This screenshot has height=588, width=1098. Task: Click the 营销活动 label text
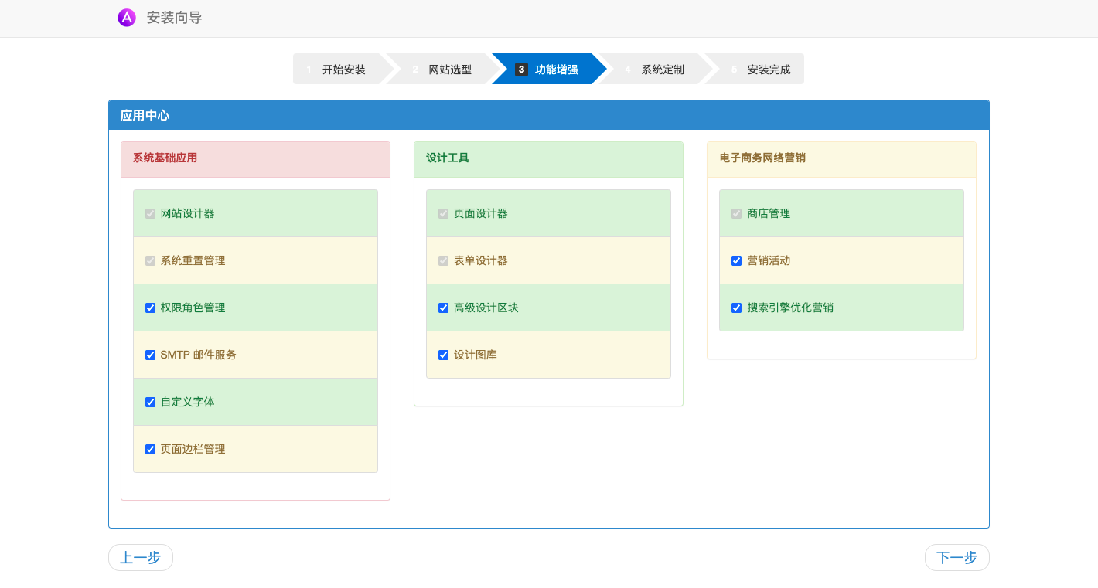pyautogui.click(x=769, y=260)
